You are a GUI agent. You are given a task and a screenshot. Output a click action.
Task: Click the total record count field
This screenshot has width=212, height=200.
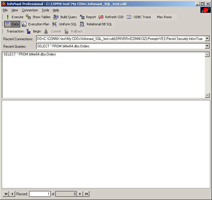66,194
